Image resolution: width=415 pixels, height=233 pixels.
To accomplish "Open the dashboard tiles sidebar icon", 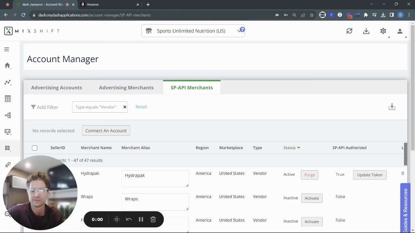I will point(7,148).
